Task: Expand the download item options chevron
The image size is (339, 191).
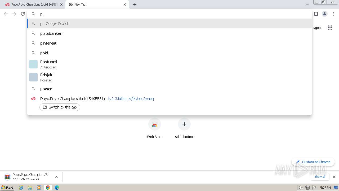Action: (x=56, y=177)
